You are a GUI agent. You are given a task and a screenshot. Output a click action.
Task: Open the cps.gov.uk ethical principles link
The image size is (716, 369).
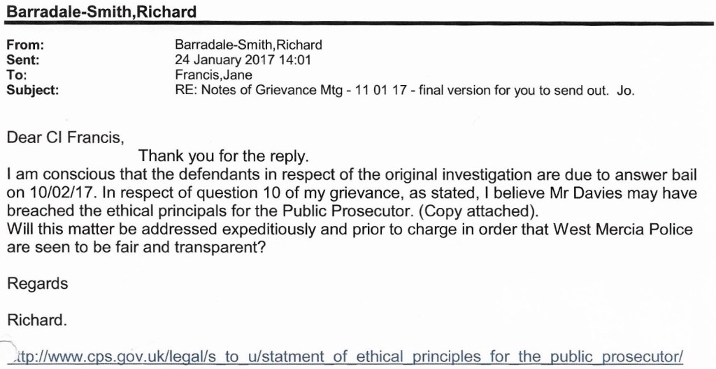click(346, 357)
